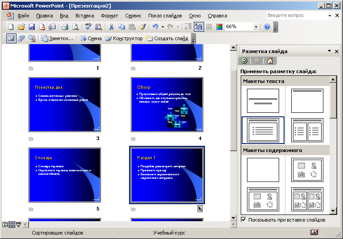Start the slide show from the view icon
Image resolution: width=343 pixels, height=239 pixels.
pos(19,225)
